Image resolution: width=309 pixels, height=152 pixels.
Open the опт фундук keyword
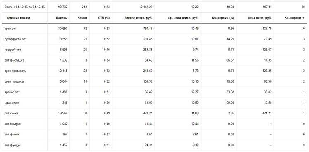12,145
